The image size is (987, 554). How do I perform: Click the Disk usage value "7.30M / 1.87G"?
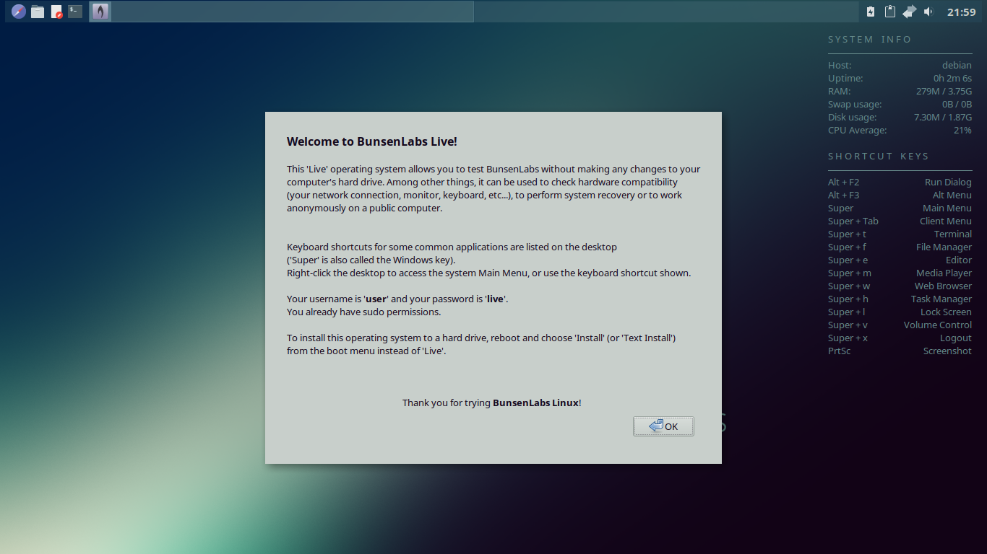coord(943,118)
